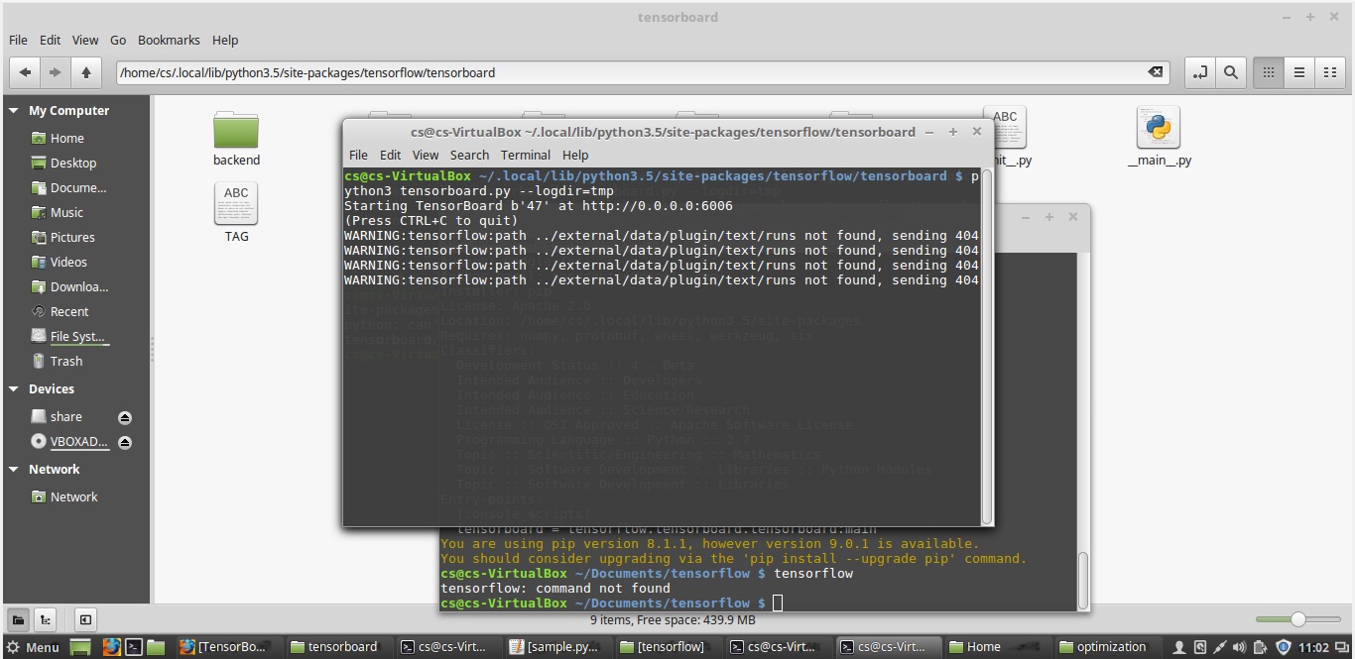Adjust the zoom slider at the bottom right

point(1299,618)
